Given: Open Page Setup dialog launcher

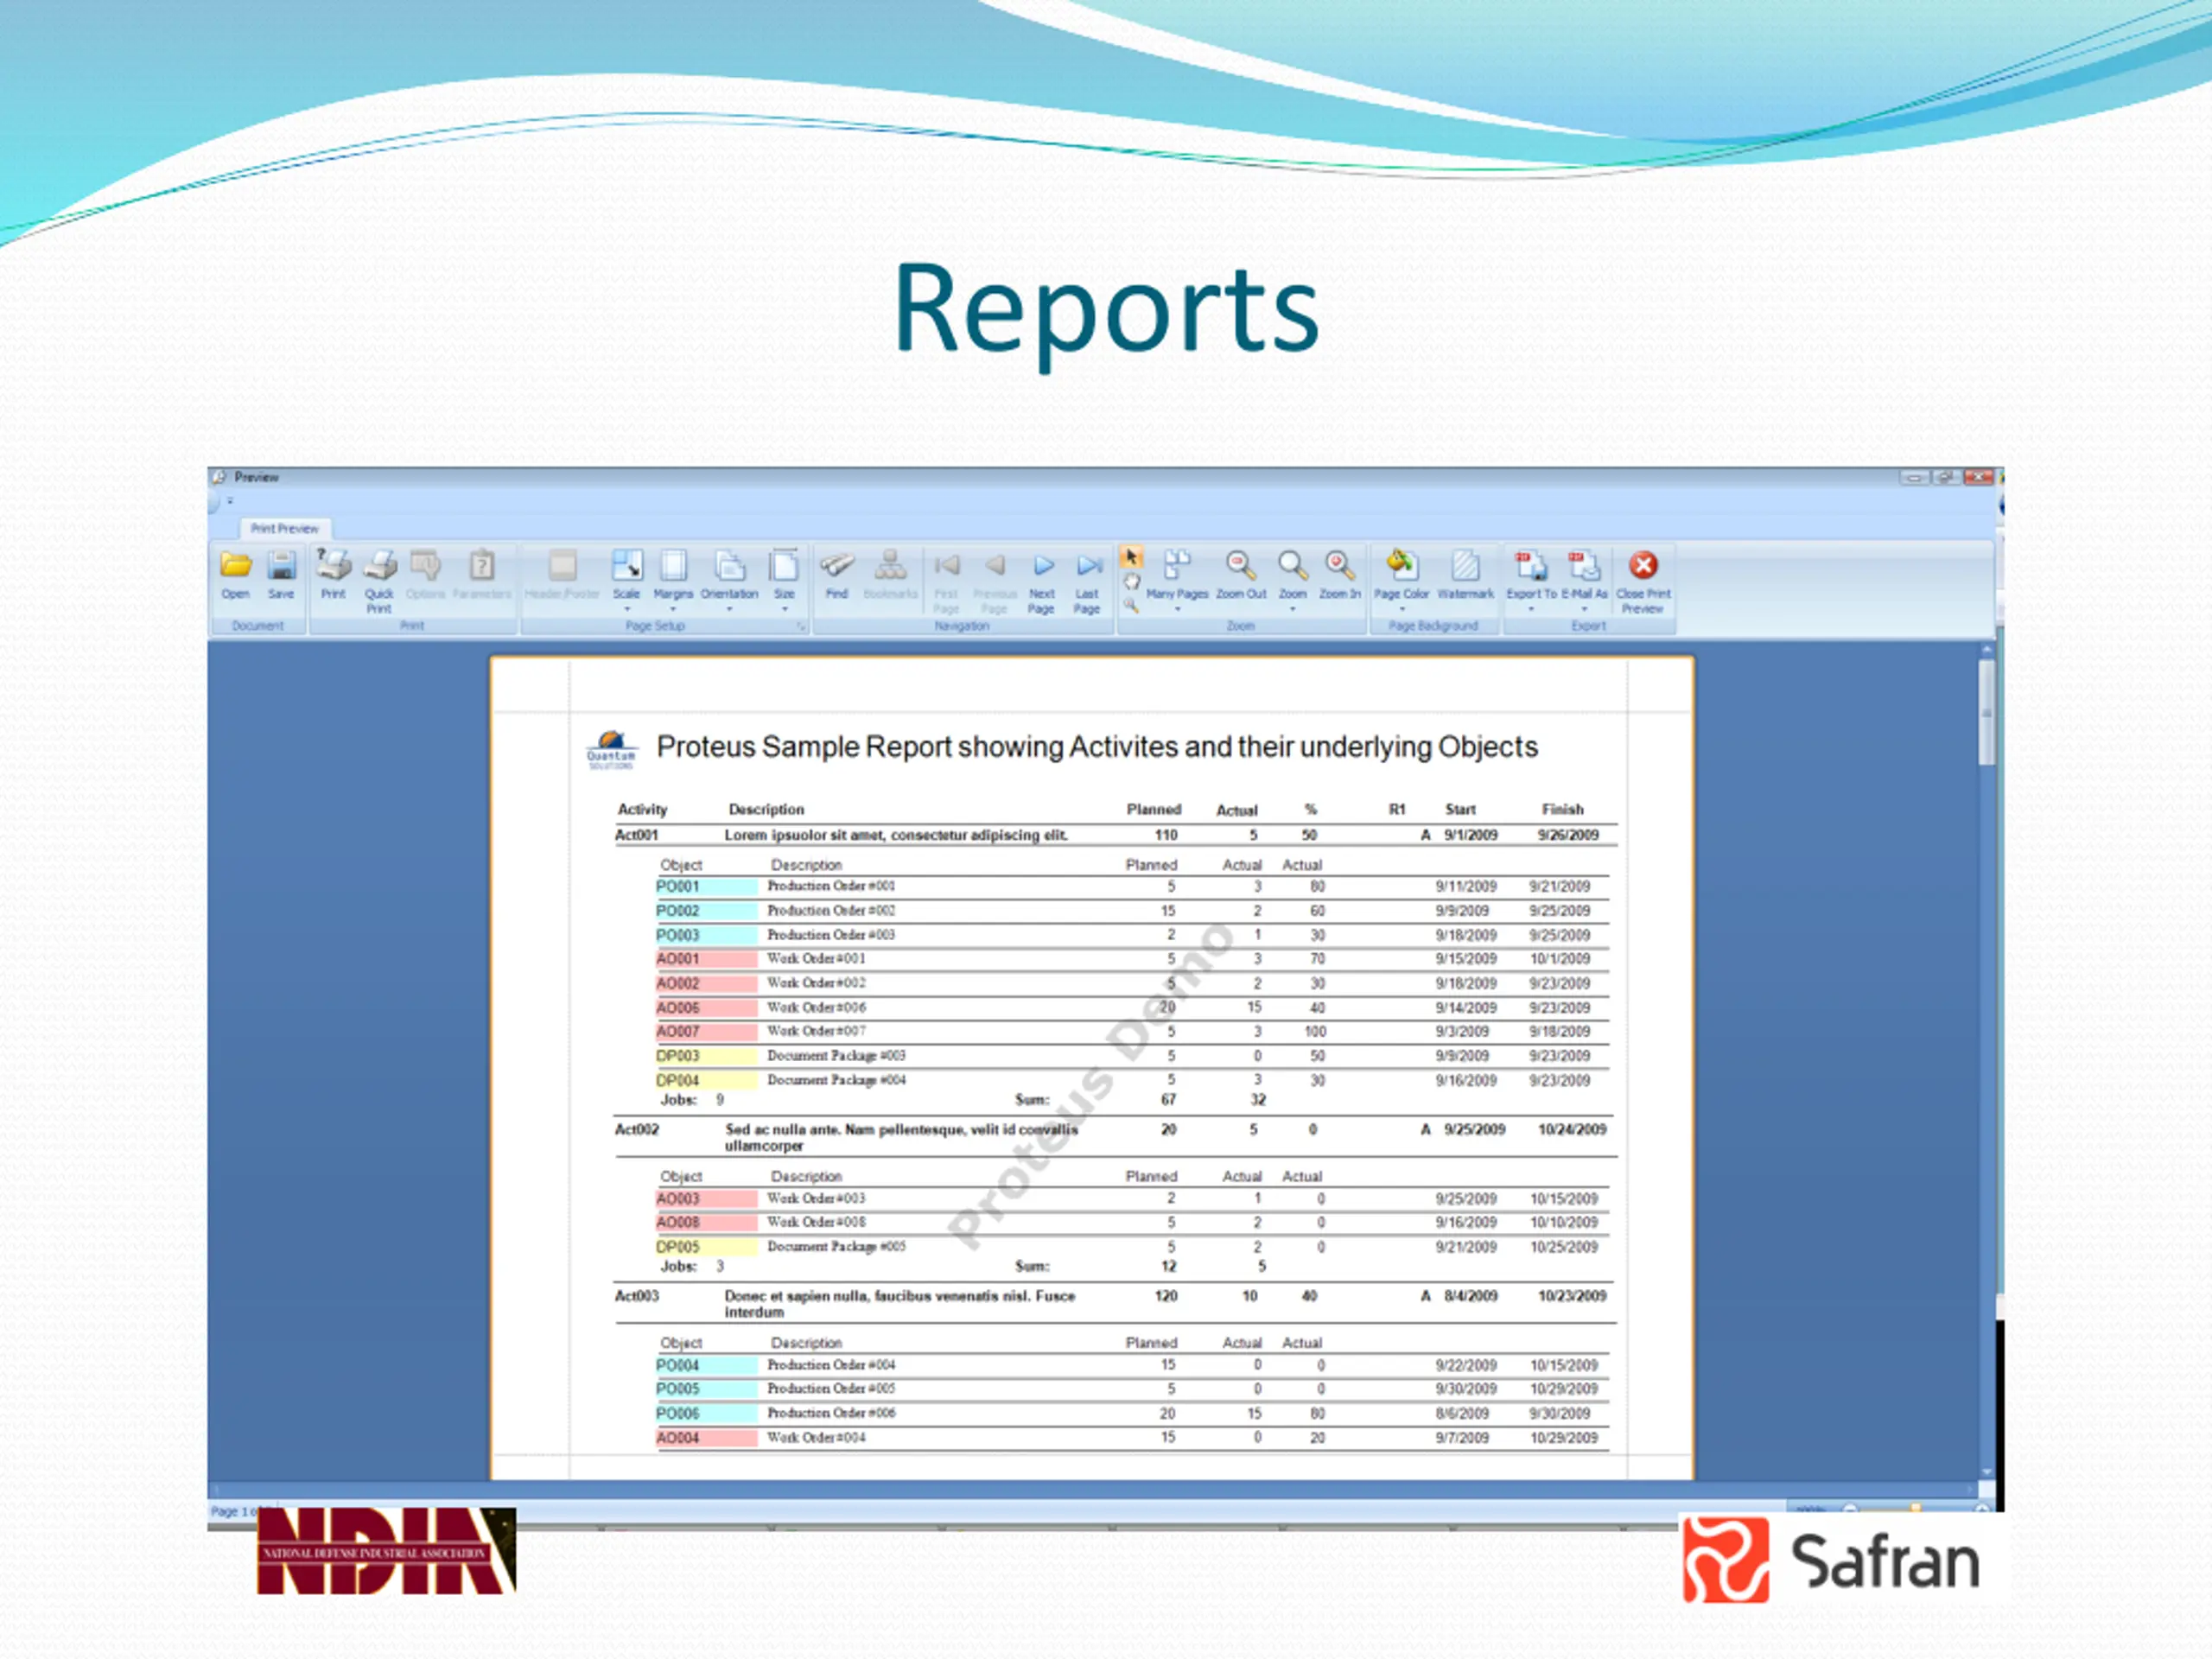Looking at the screenshot, I should (x=801, y=626).
